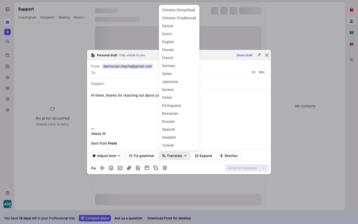Click the Fix grammar button

[141, 156]
